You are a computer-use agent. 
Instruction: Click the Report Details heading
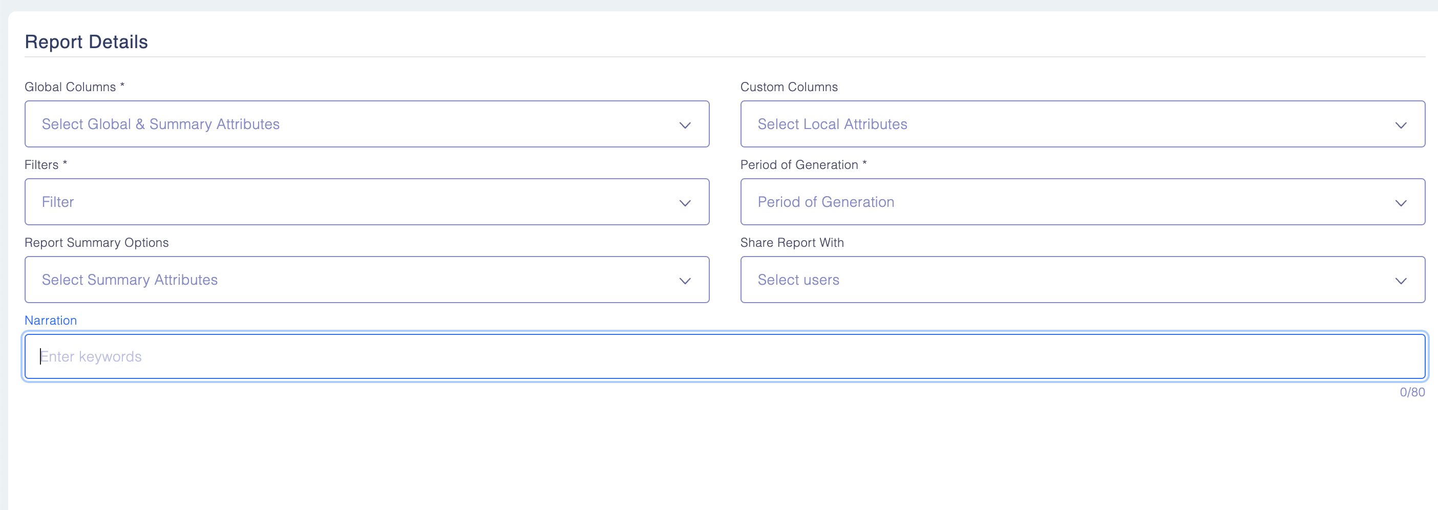coord(87,42)
